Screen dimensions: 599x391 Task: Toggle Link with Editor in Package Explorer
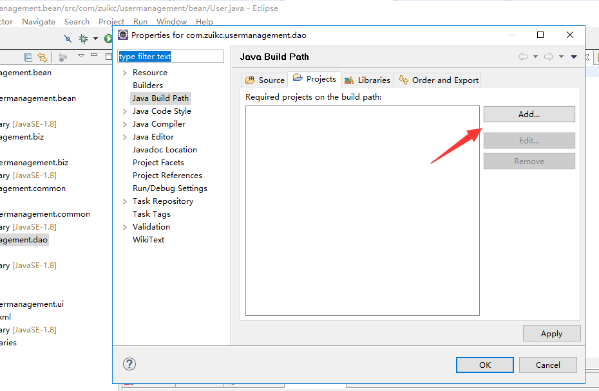[x=43, y=57]
